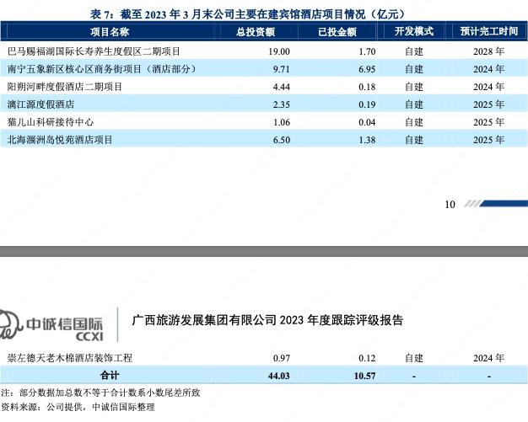Click the total investment value 6.50
Screen dimensions: 528x422
coord(282,140)
